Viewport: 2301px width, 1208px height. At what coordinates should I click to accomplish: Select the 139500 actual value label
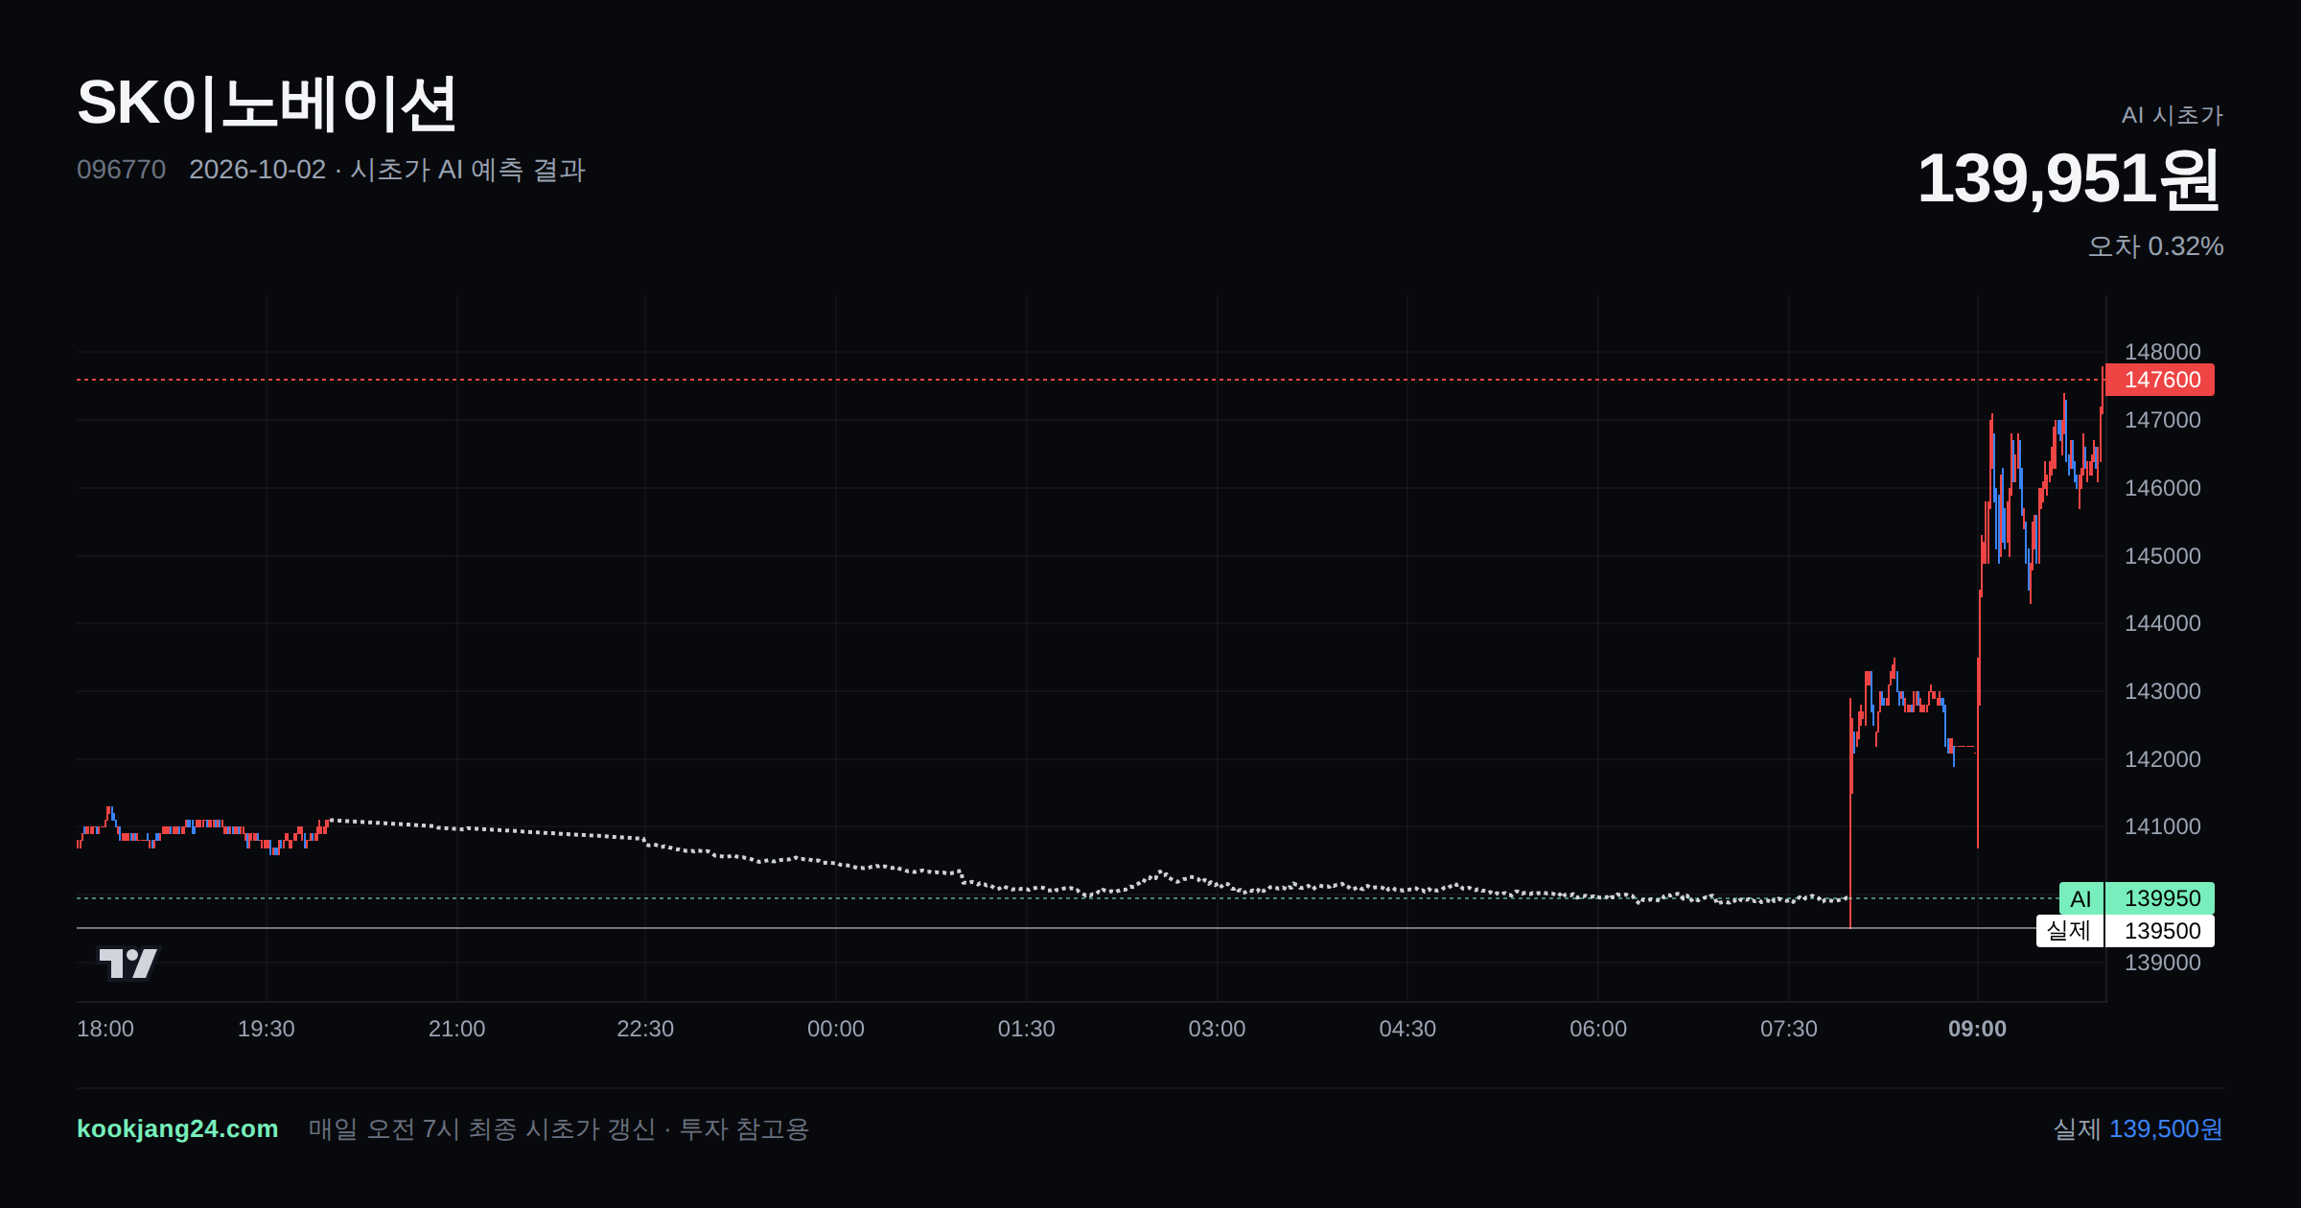click(2160, 931)
